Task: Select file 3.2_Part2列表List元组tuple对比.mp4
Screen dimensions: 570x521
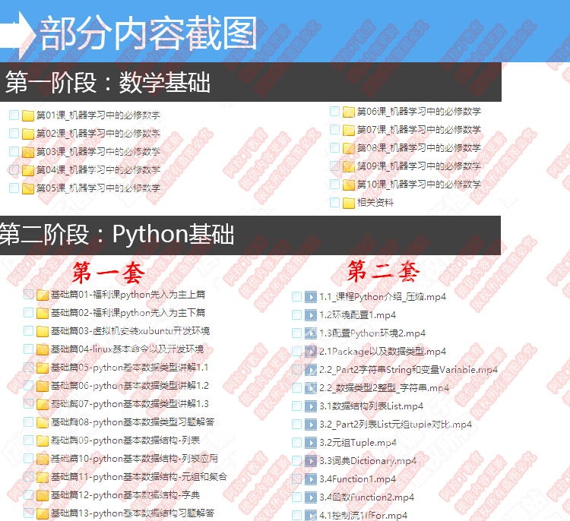Action: (395, 425)
